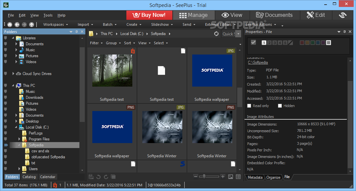Image resolution: width=356 pixels, height=191 pixels.
Task: Switch to Edit mode
Action: (x=316, y=15)
